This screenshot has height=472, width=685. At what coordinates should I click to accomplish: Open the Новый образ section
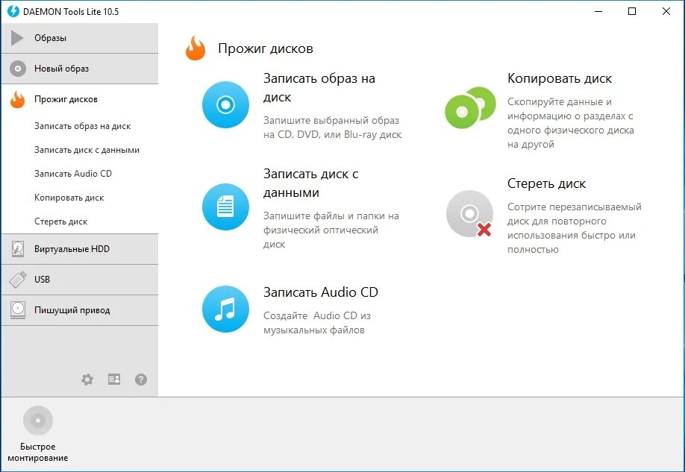pos(79,69)
